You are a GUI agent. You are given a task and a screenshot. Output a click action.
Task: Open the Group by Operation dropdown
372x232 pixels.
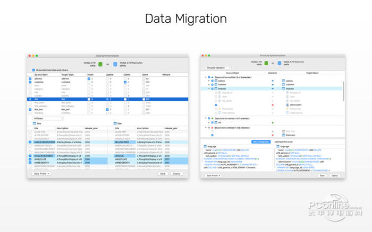click(218, 68)
